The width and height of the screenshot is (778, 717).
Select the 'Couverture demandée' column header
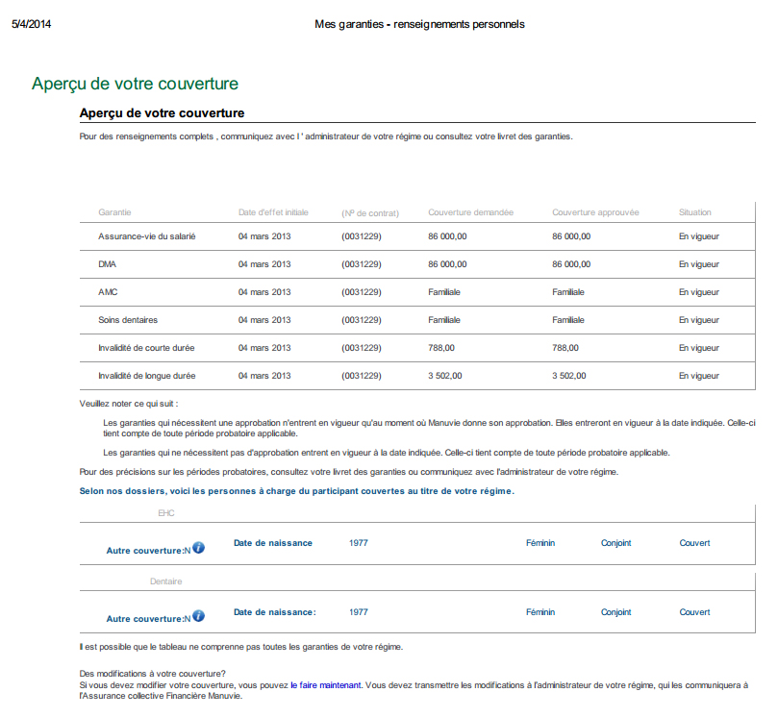tap(470, 212)
